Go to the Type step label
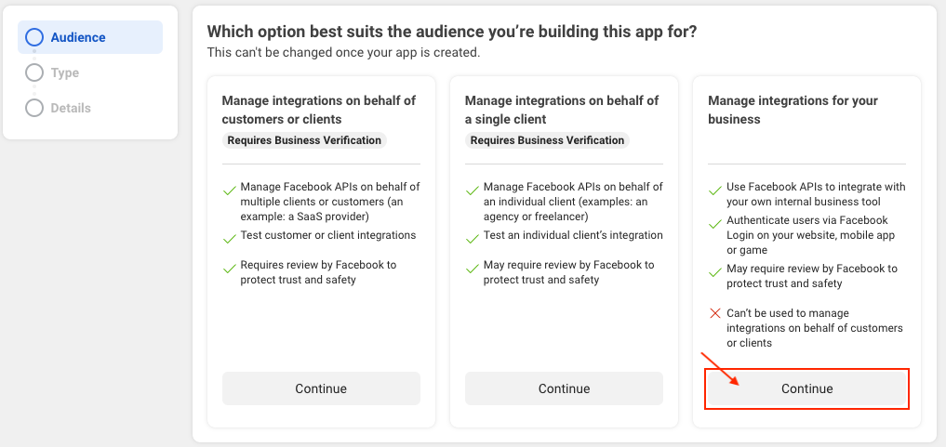The image size is (946, 447). (x=64, y=72)
